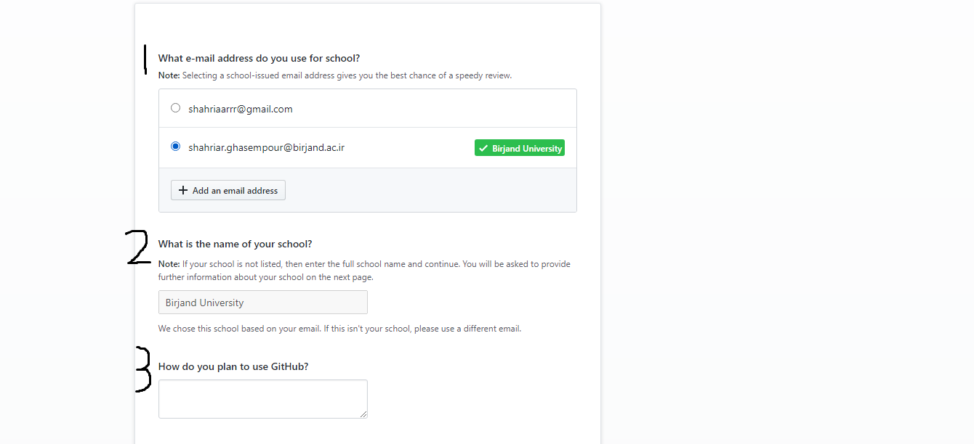This screenshot has width=974, height=444.
Task: Click the plus icon beside Add an email
Action: [x=183, y=191]
